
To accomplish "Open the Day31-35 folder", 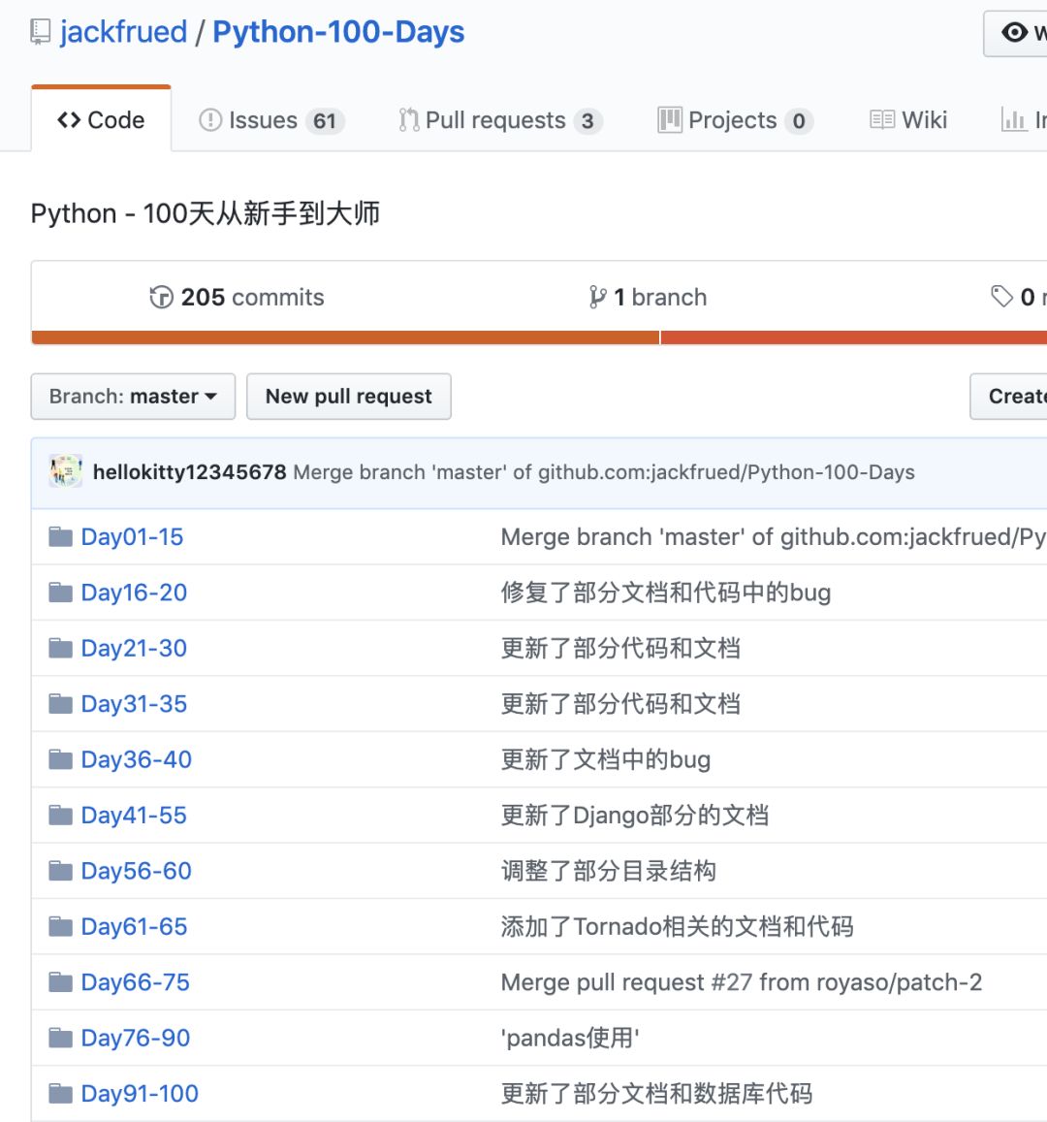I will tap(134, 704).
